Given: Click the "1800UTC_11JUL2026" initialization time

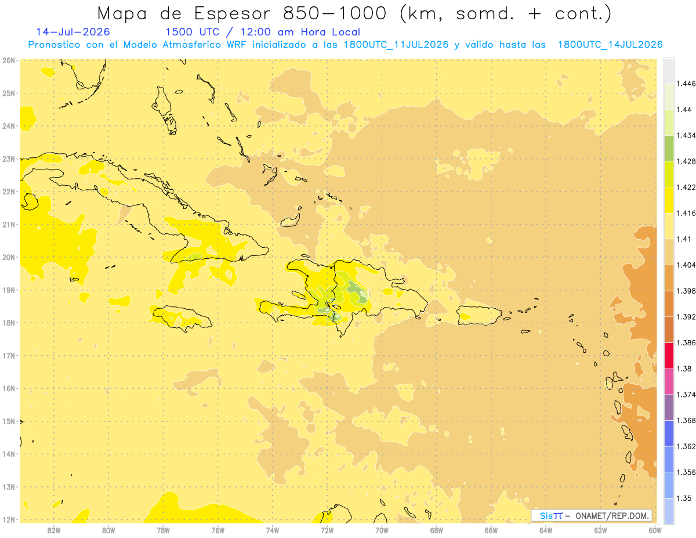Looking at the screenshot, I should [x=396, y=45].
